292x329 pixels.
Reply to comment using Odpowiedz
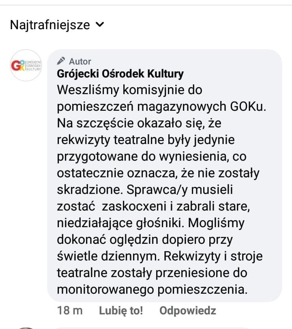188,310
